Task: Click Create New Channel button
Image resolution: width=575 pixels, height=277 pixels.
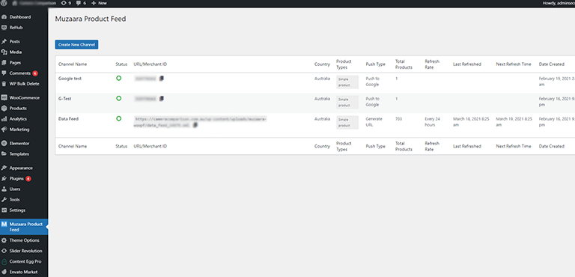Action: pos(76,44)
